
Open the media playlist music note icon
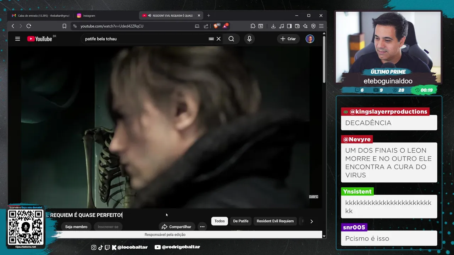click(282, 26)
